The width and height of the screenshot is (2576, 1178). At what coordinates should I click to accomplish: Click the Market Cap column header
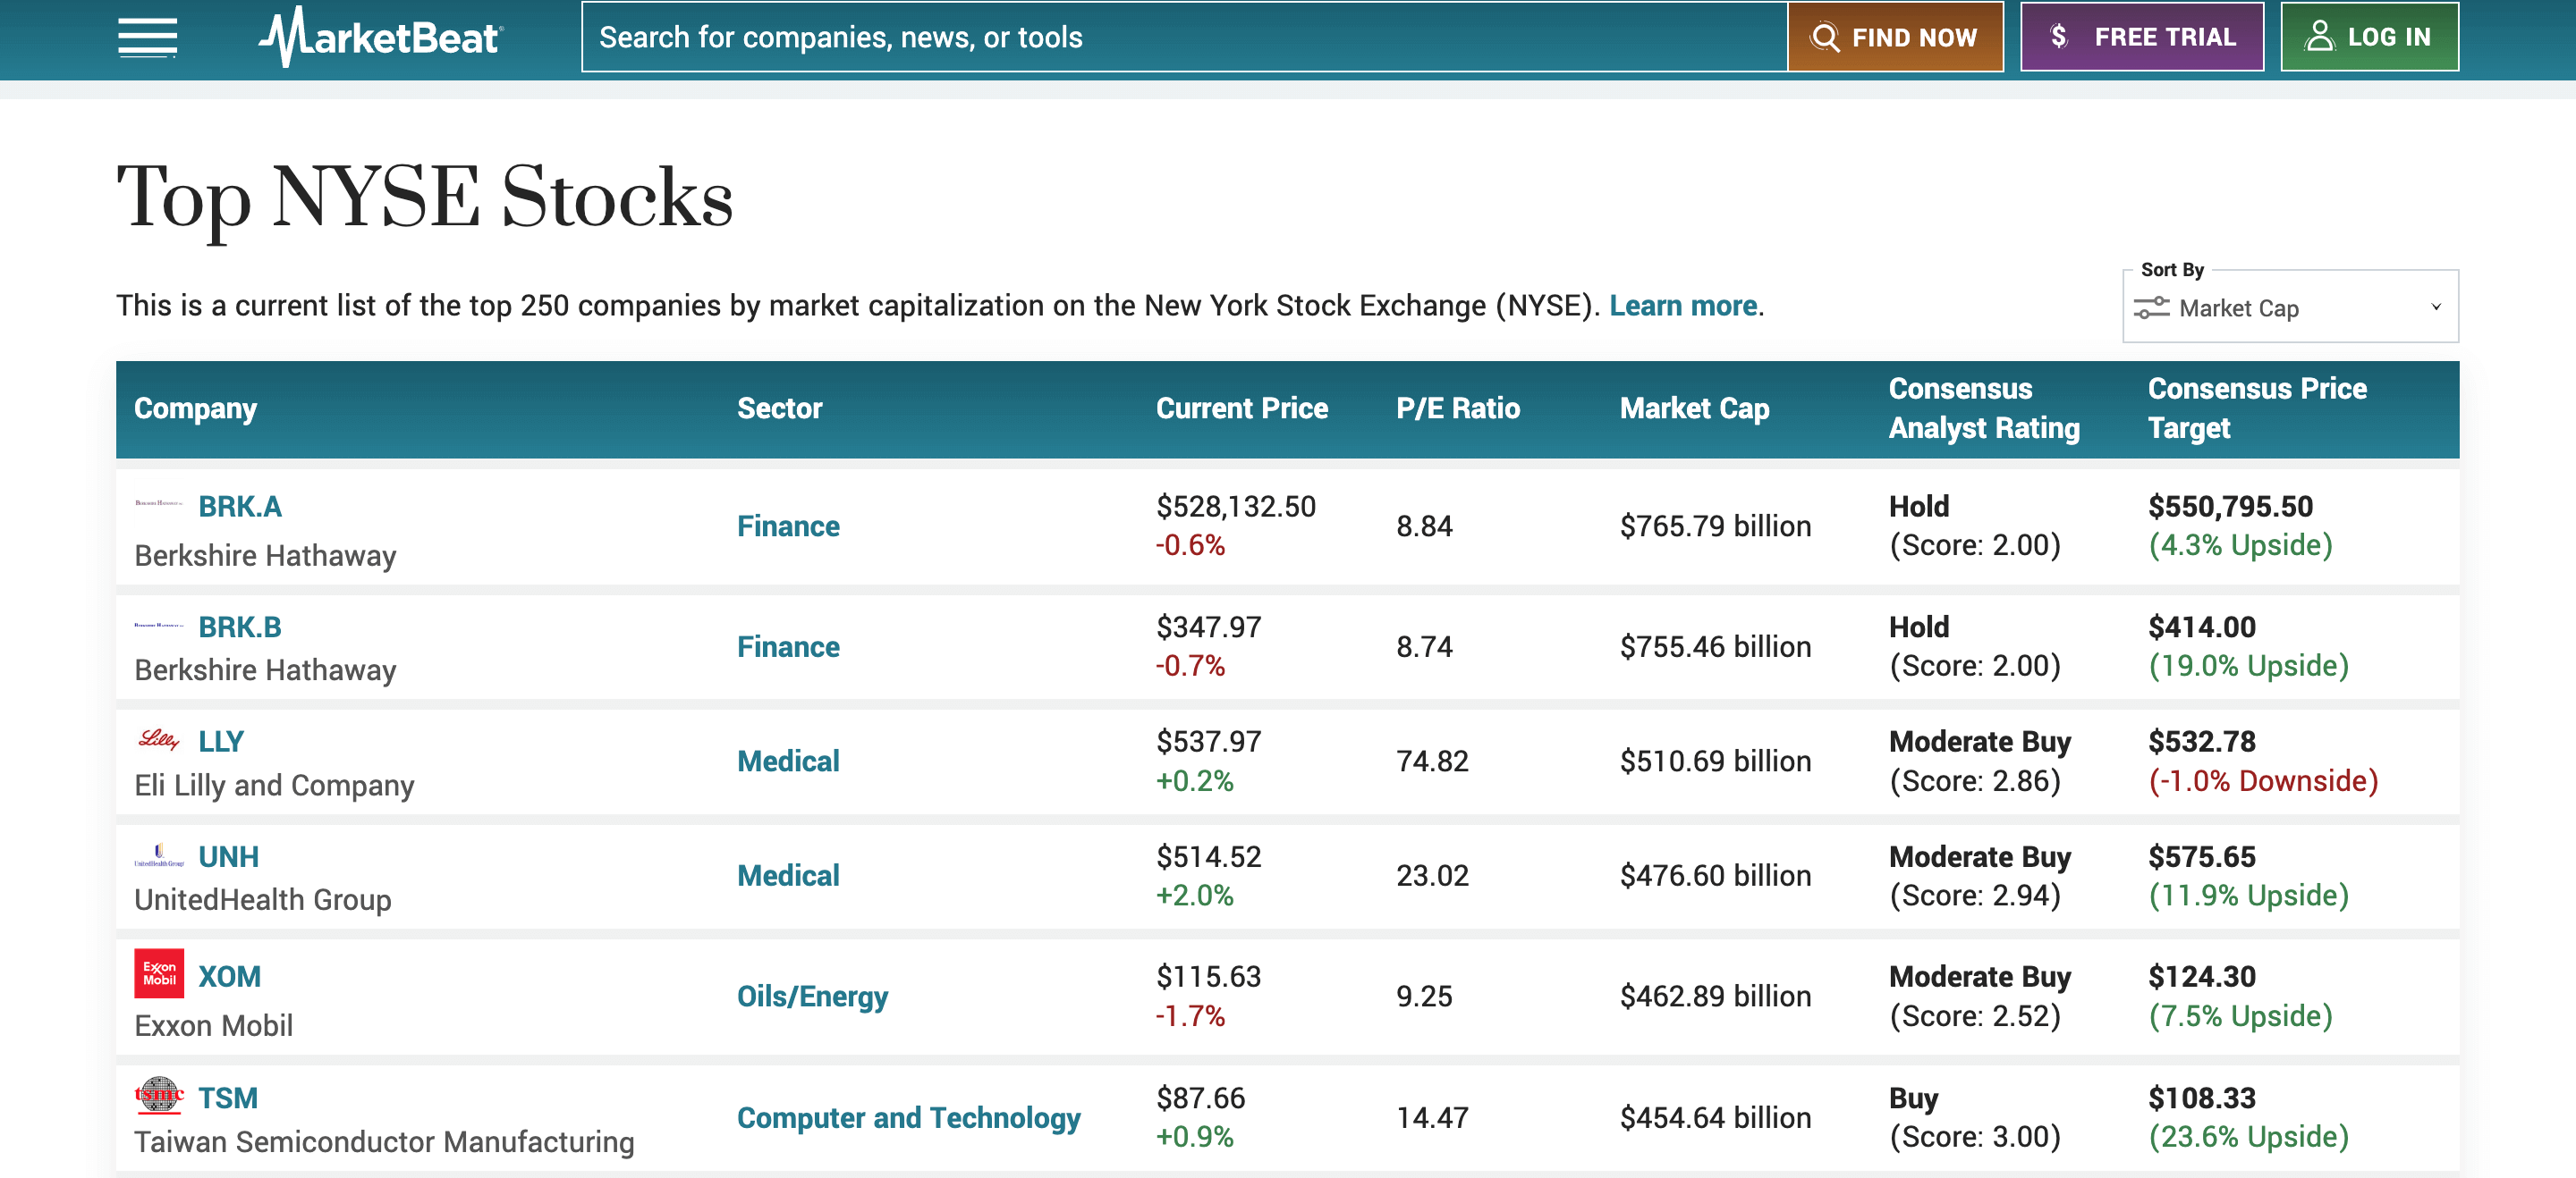1695,408
